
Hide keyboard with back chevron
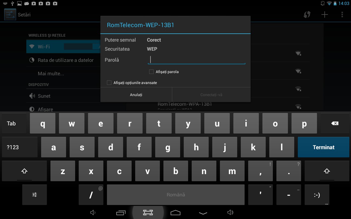point(203,213)
